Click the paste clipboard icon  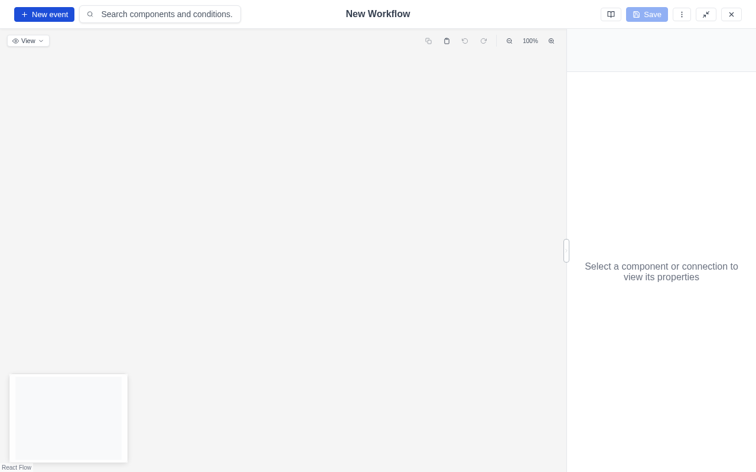(x=447, y=41)
